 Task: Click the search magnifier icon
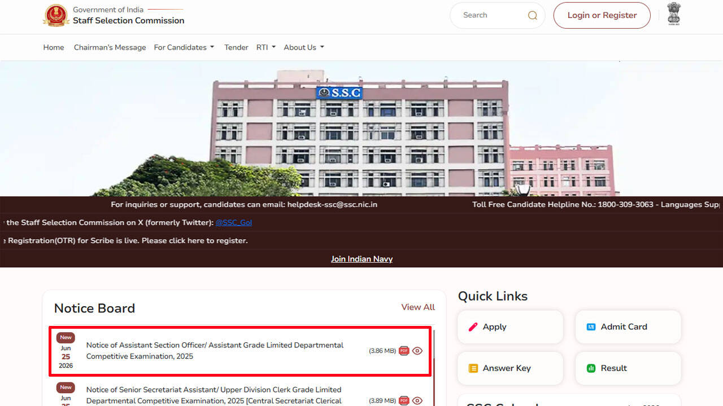(x=532, y=16)
